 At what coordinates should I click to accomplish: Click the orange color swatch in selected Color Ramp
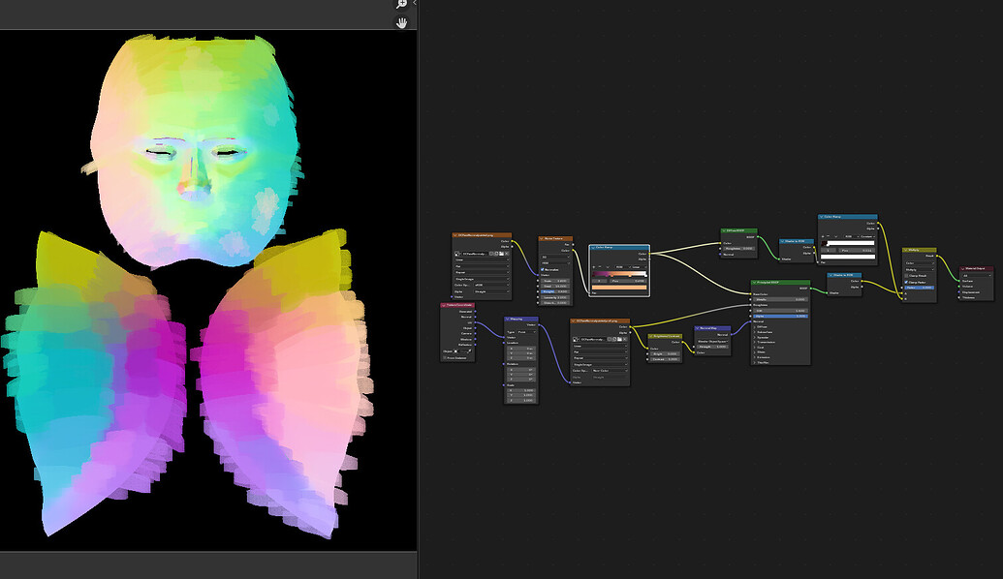point(619,288)
